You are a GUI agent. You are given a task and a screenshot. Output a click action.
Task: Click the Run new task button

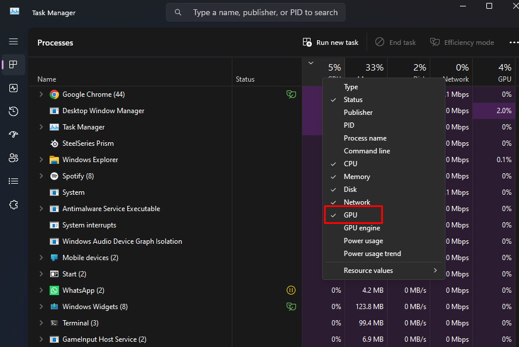[330, 43]
